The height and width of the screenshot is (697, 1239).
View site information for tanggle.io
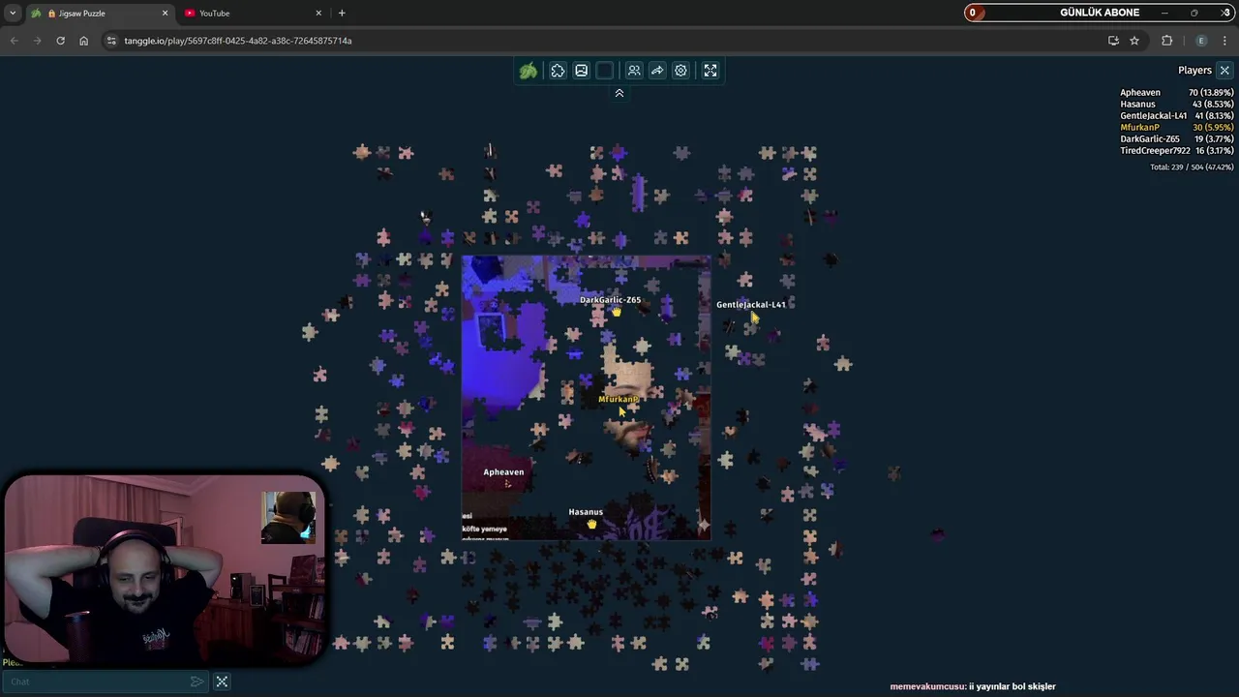coord(111,41)
